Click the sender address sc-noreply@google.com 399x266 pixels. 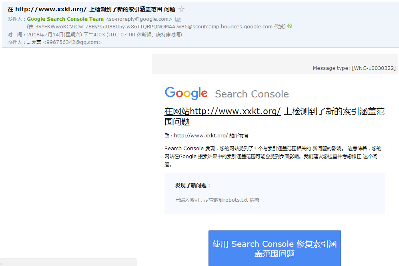coord(139,19)
